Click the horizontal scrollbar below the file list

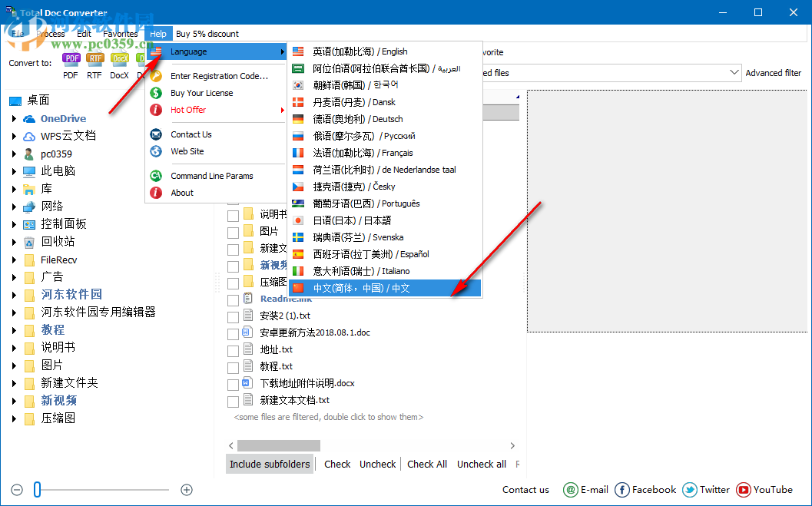pos(279,445)
